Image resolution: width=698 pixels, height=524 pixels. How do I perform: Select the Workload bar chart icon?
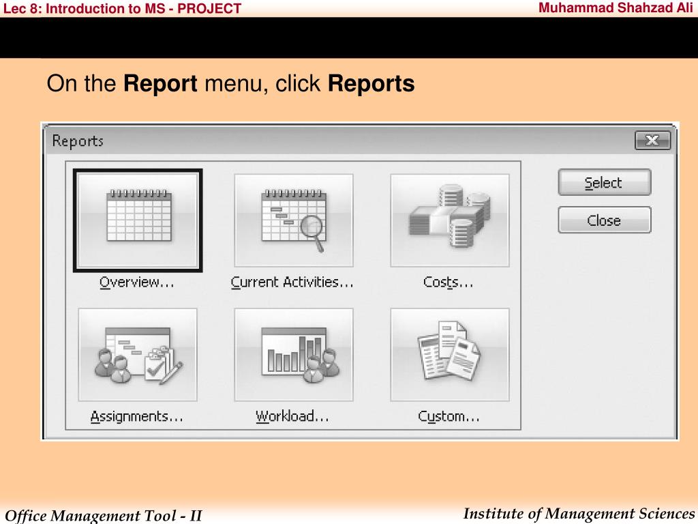pos(294,355)
